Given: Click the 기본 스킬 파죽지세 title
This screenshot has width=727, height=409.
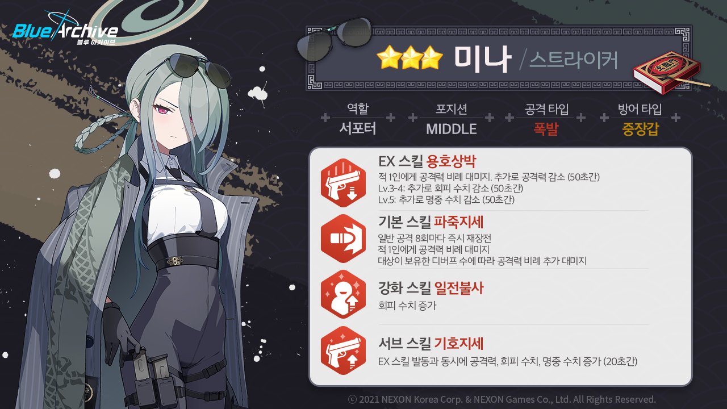Looking at the screenshot, I should [431, 221].
